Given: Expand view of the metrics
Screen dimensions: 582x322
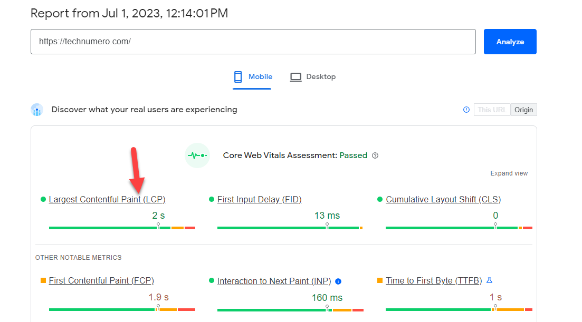Looking at the screenshot, I should tap(509, 173).
